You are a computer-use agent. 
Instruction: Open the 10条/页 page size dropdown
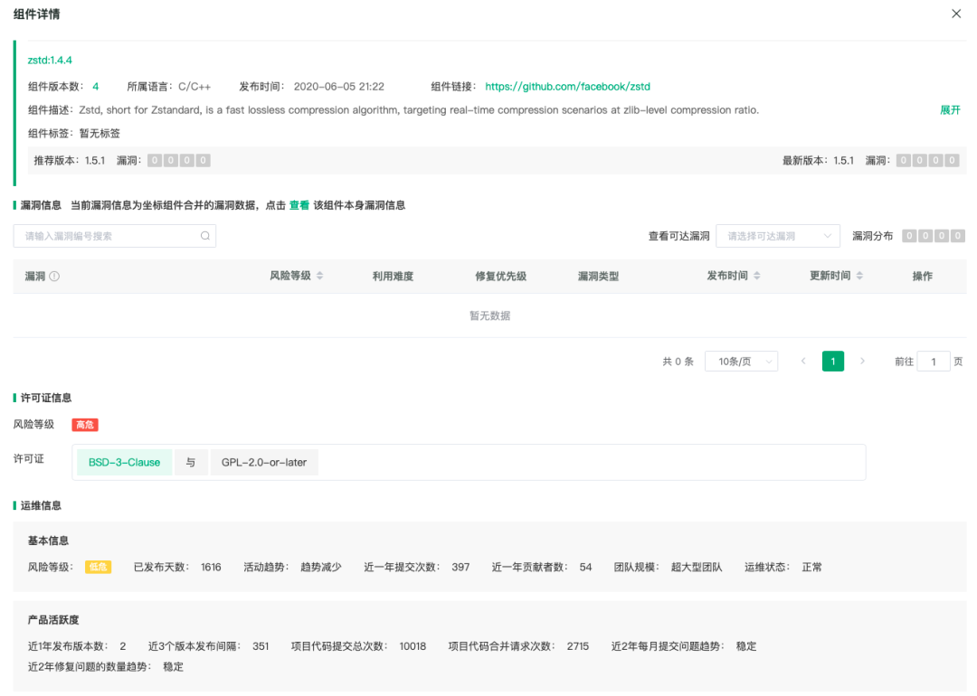click(x=742, y=361)
